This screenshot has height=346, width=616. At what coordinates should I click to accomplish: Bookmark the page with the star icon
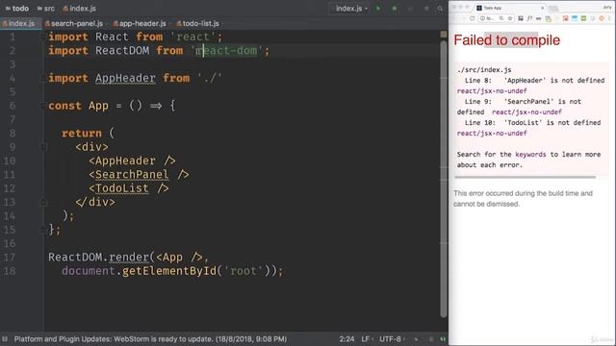(x=510, y=18)
